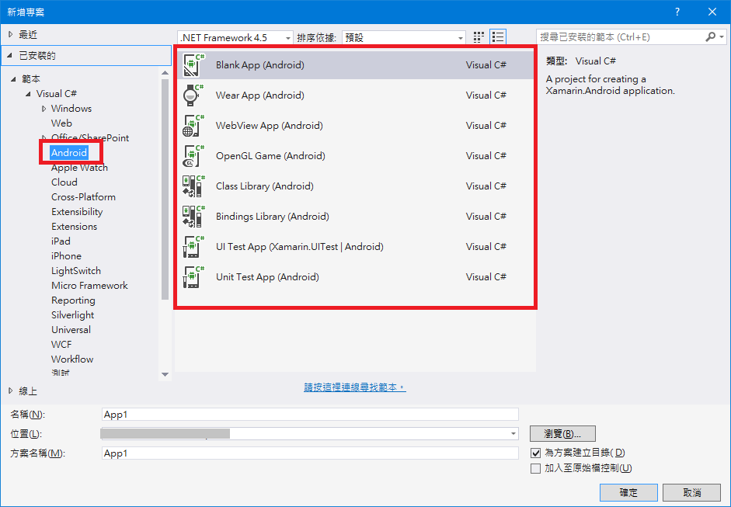Click the search magnifier icon
This screenshot has height=507, width=731.
tap(710, 36)
